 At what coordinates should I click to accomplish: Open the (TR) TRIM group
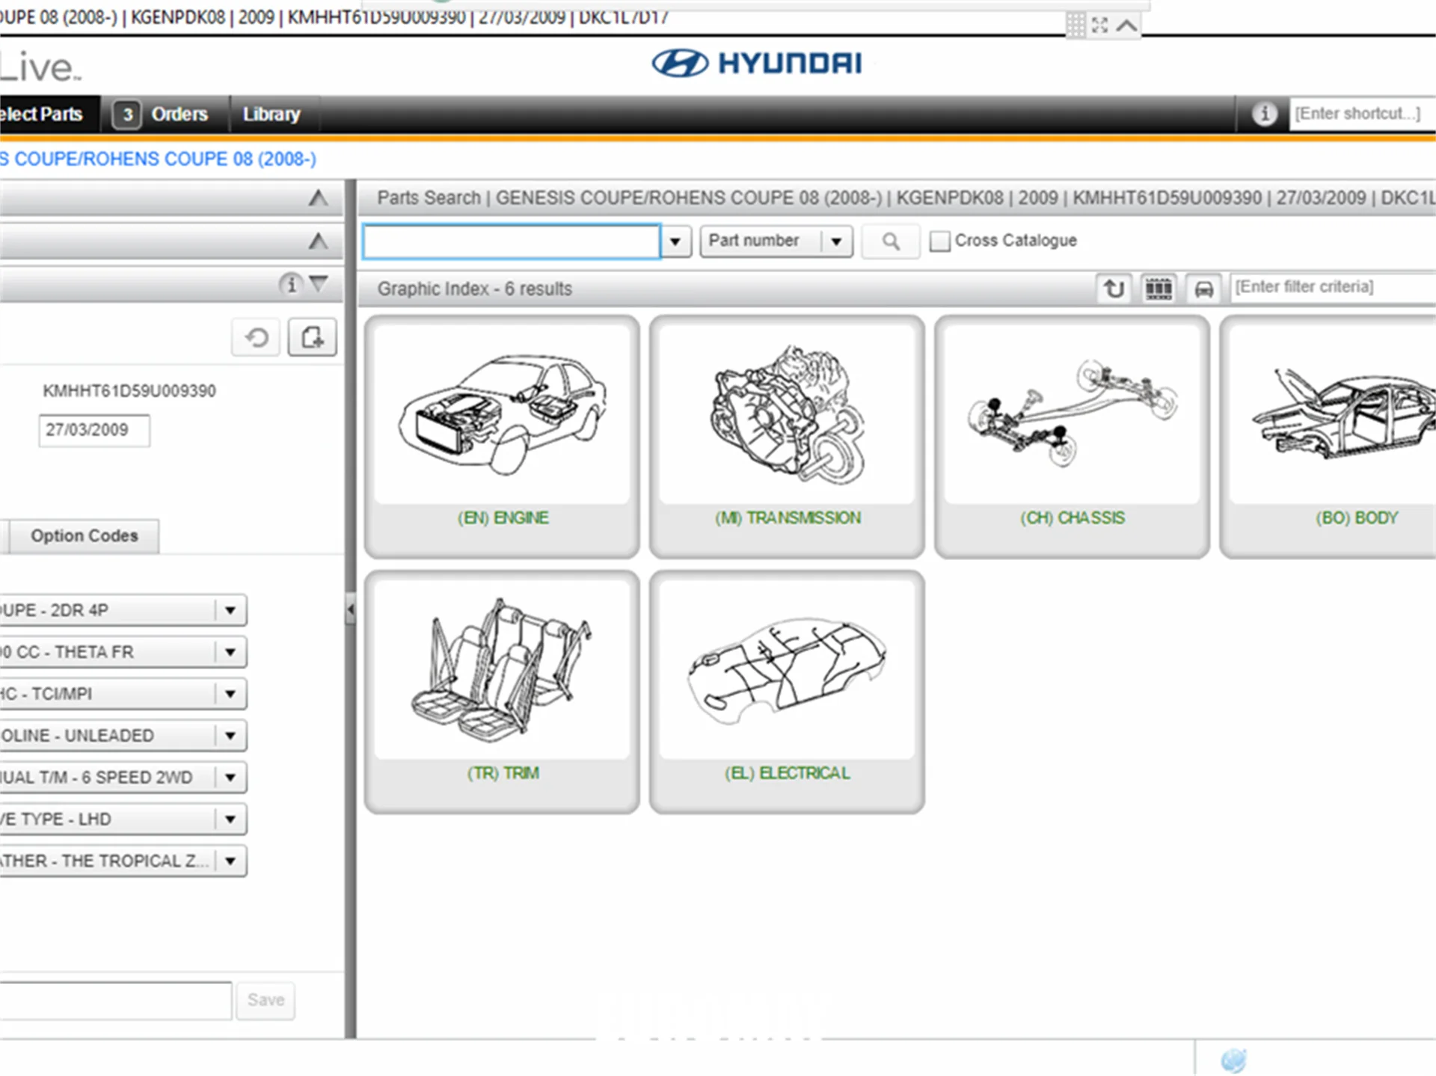[502, 692]
